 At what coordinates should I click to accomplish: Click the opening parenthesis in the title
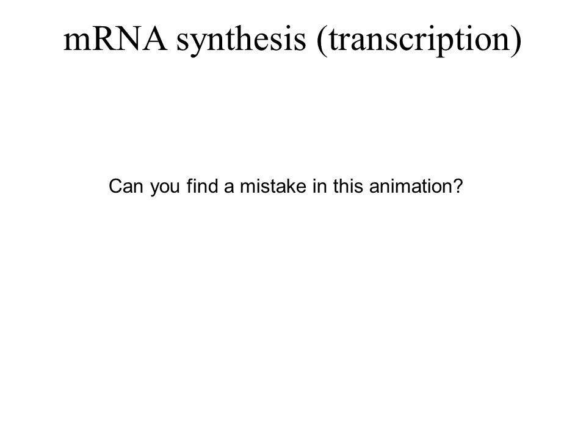coord(322,41)
